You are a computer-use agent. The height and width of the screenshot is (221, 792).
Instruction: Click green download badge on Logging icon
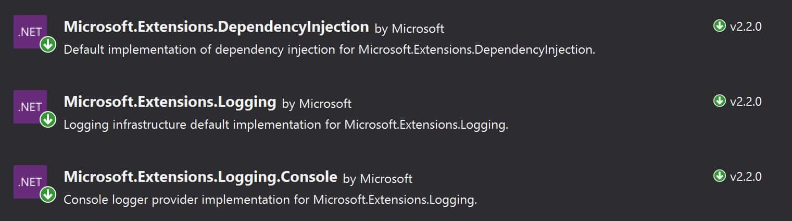coord(48,120)
